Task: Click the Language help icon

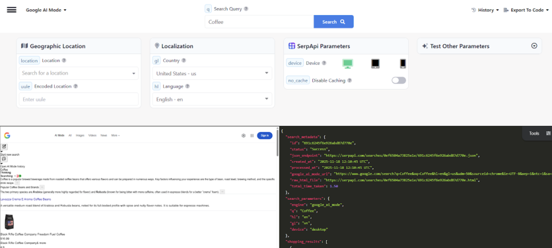Action: tap(188, 86)
